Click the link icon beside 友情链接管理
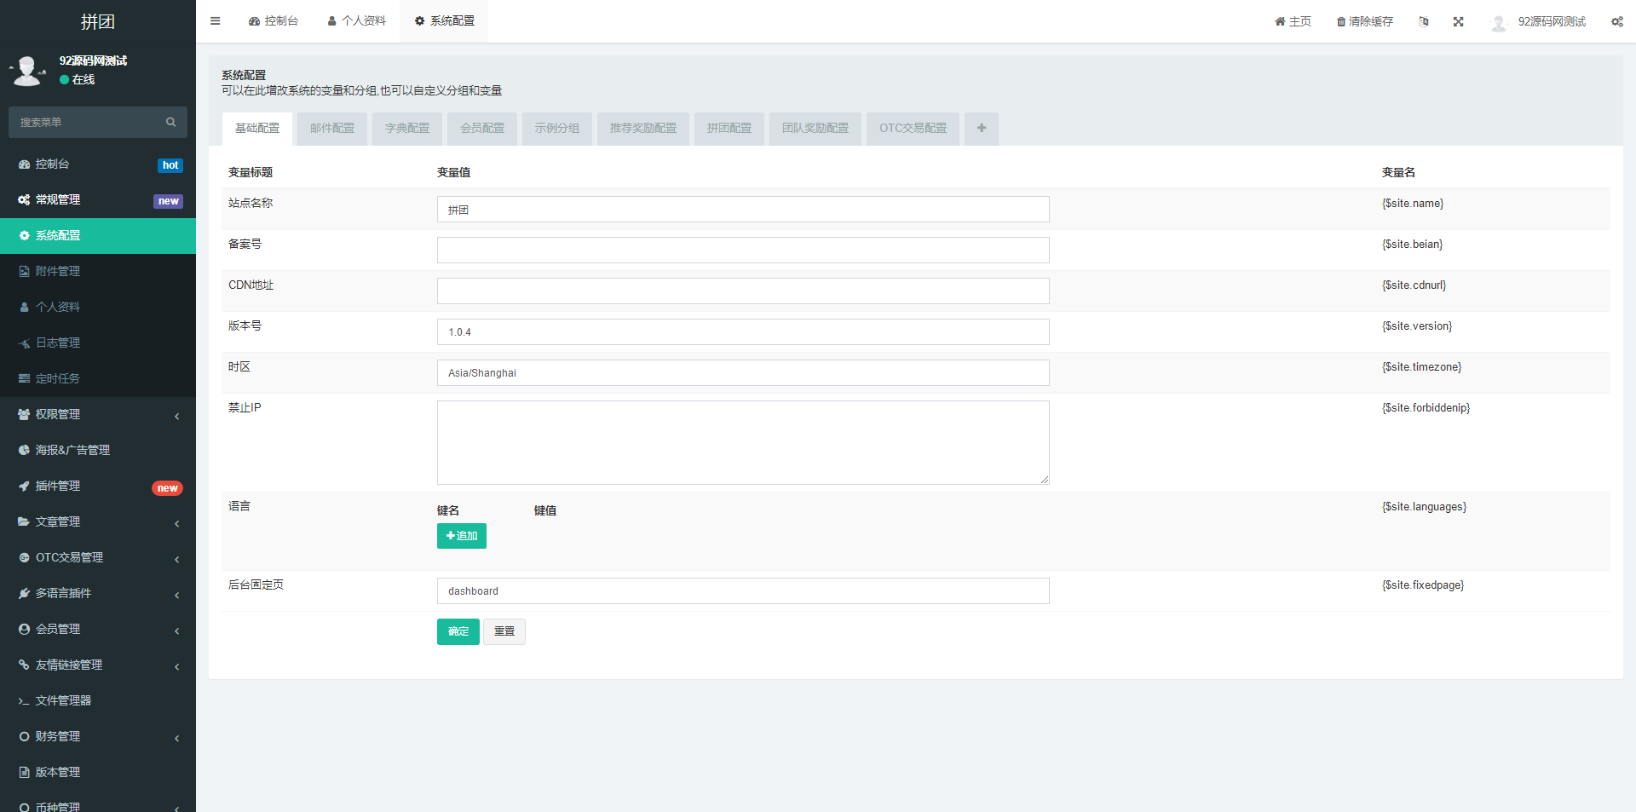The width and height of the screenshot is (1636, 812). point(24,665)
